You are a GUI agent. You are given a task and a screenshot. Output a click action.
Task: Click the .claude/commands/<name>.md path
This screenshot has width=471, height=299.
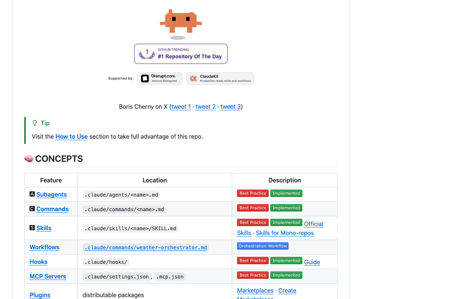(x=124, y=209)
